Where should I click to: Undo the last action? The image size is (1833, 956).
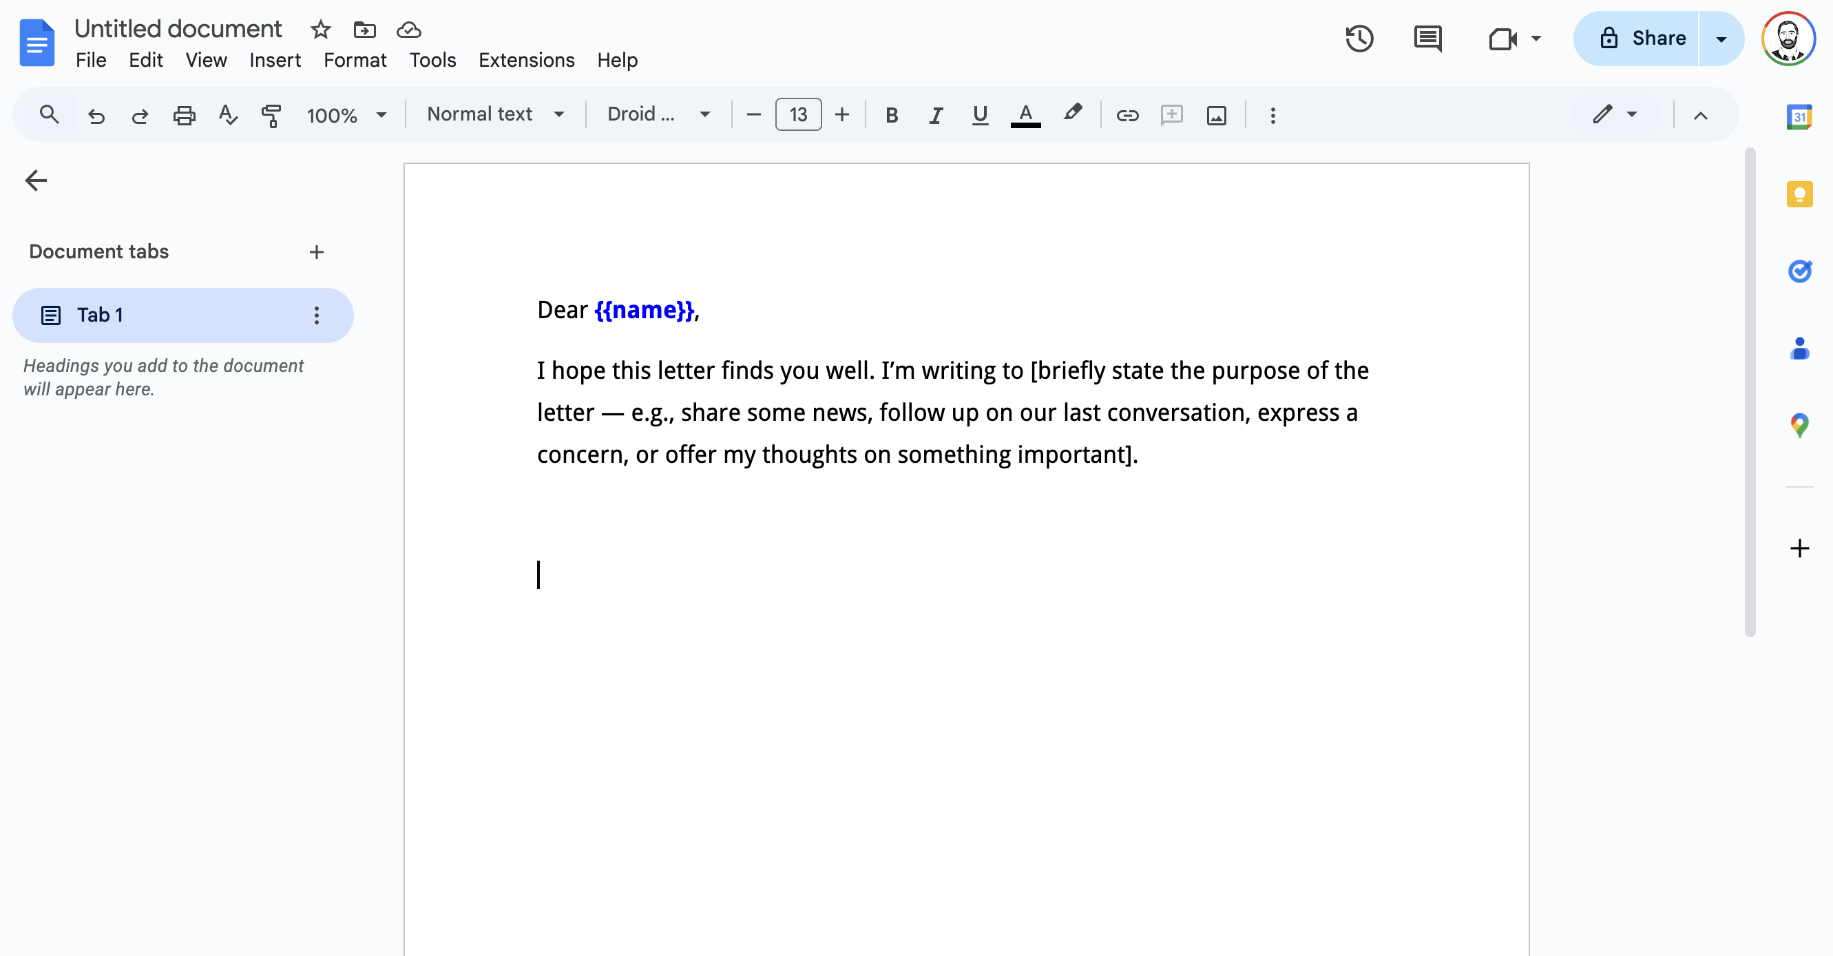tap(96, 114)
